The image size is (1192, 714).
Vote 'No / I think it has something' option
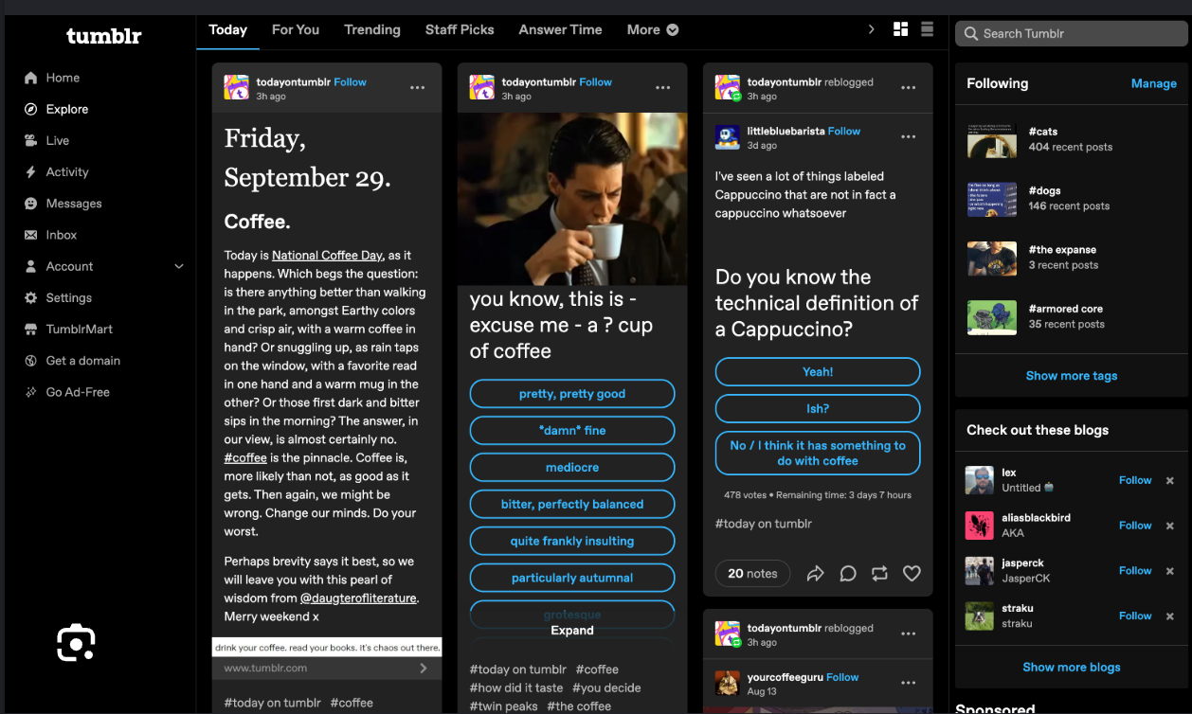coord(818,454)
